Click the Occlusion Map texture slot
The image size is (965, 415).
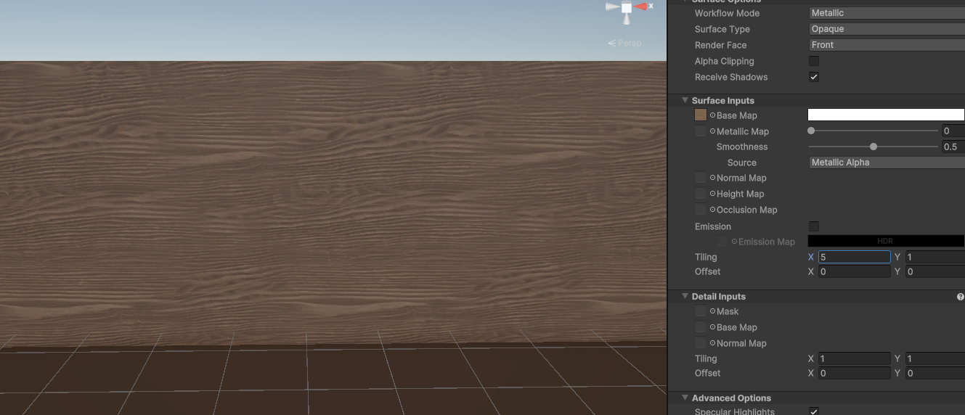701,210
